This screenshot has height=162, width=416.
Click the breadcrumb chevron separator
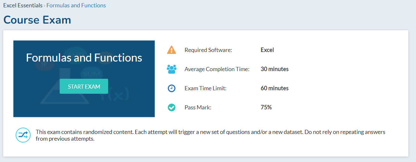44,5
